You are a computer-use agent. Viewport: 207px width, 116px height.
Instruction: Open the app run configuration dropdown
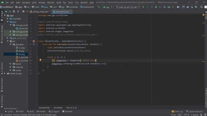[108, 7]
